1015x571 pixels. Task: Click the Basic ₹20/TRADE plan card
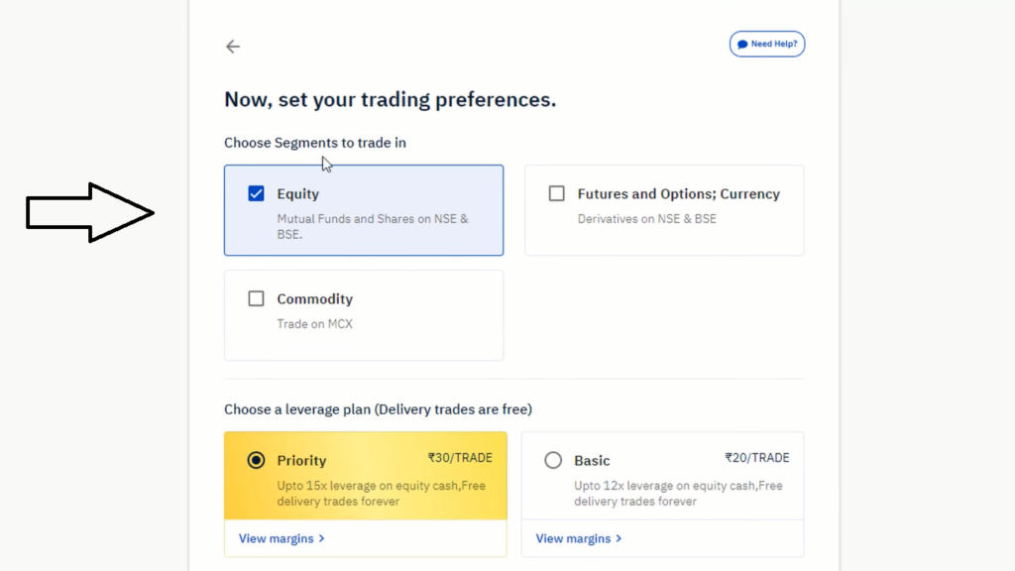[x=663, y=476]
